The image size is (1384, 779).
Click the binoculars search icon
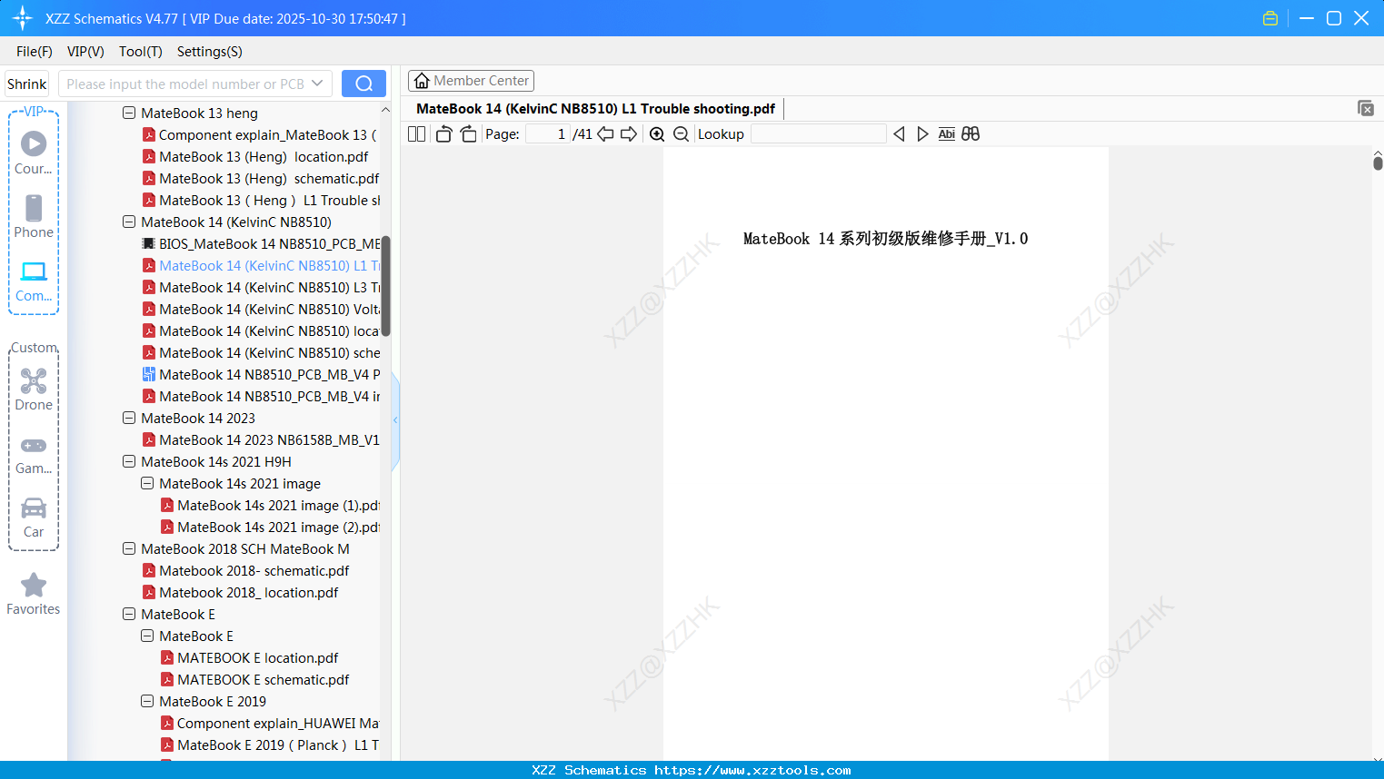[x=971, y=134]
